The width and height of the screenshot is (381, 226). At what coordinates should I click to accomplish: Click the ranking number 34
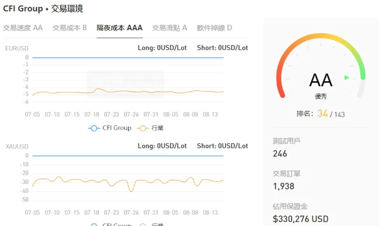point(323,114)
